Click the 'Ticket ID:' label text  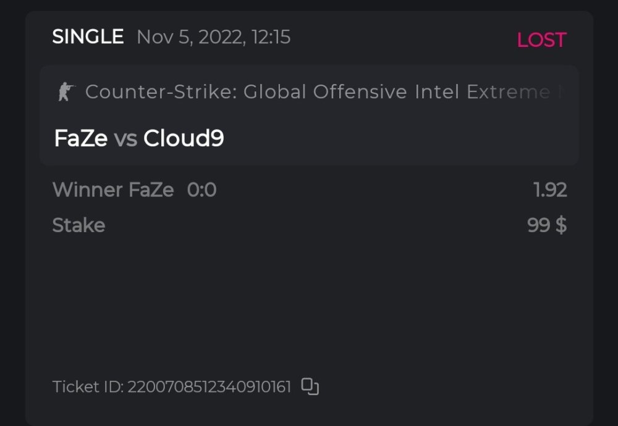click(x=88, y=387)
